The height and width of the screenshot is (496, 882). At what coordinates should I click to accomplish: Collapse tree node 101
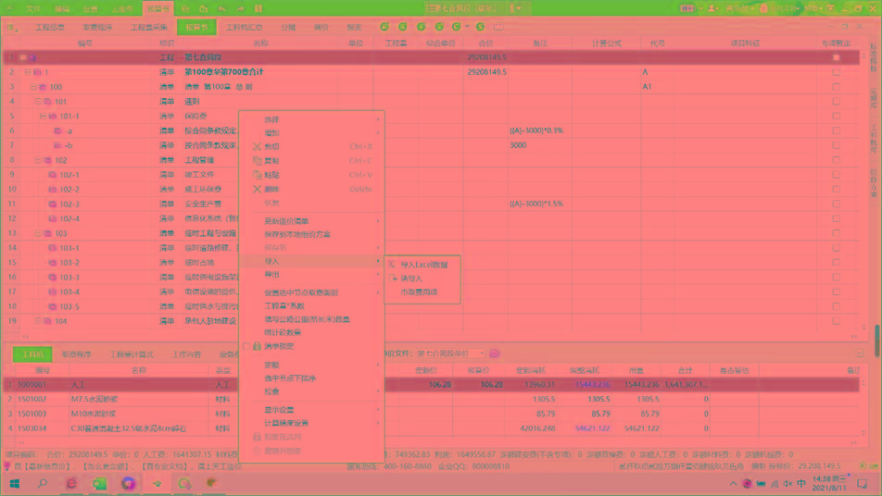(38, 101)
